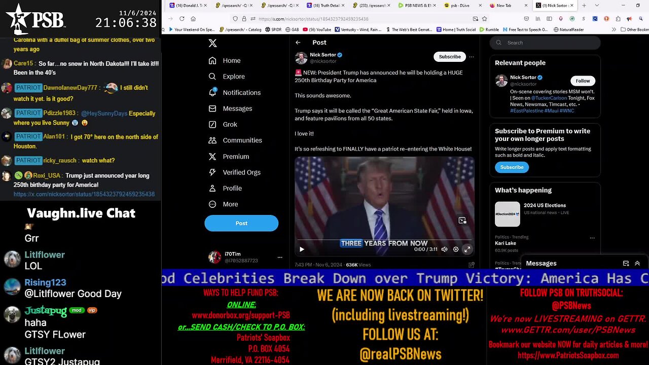Enter video fullscreen mode

click(467, 249)
